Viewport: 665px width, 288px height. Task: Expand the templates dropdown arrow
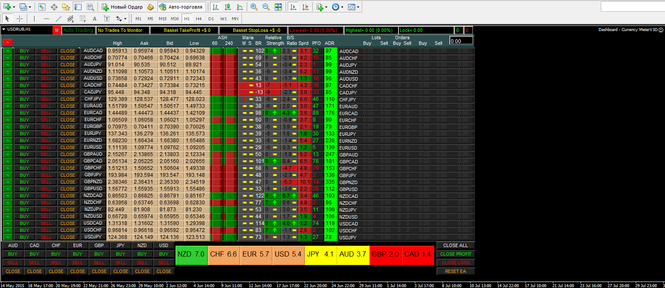pos(358,7)
